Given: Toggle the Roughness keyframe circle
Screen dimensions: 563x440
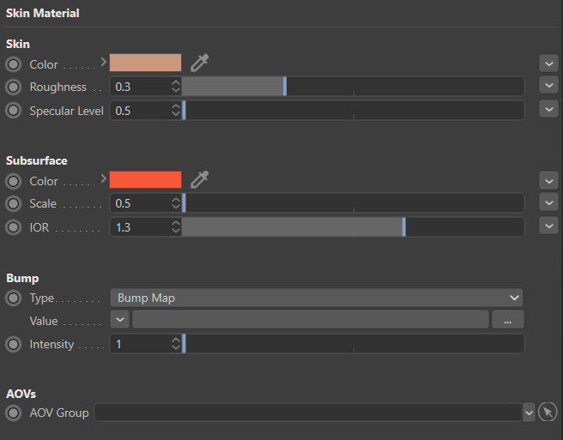Looking at the screenshot, I should (x=13, y=87).
